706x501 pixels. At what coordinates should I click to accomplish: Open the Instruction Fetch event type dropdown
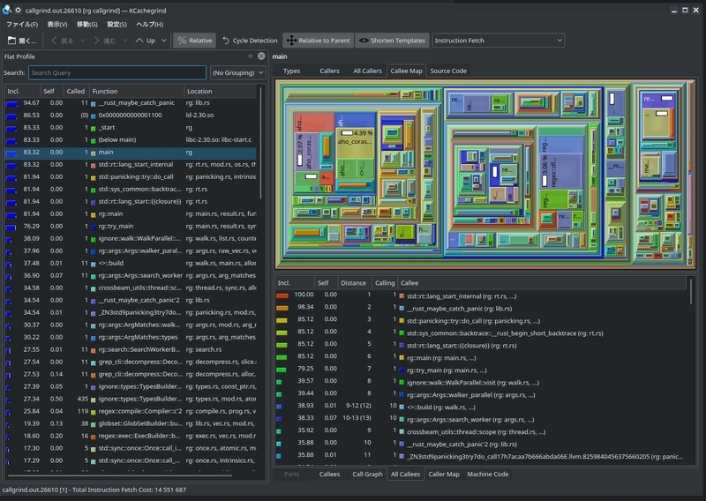[x=498, y=41]
